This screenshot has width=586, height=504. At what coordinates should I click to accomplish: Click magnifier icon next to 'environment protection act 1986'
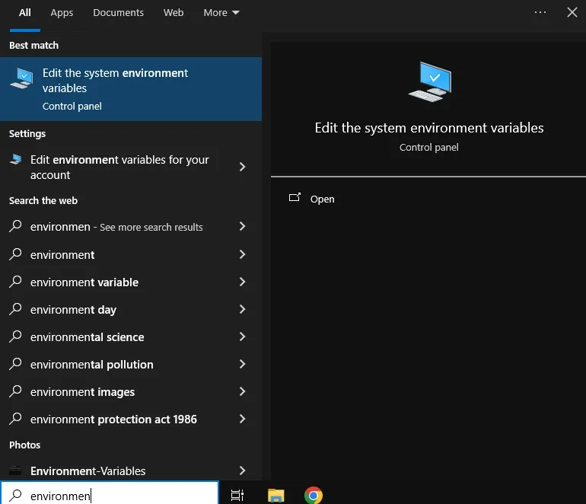[x=15, y=419]
